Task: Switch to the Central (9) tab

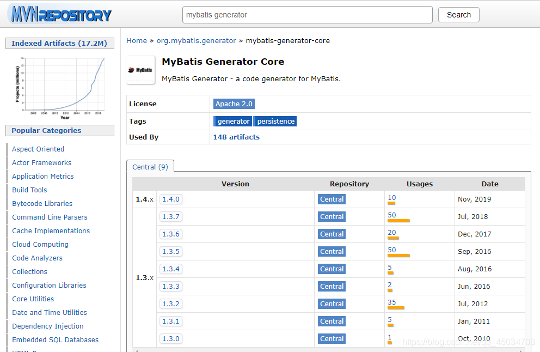Action: click(x=150, y=167)
